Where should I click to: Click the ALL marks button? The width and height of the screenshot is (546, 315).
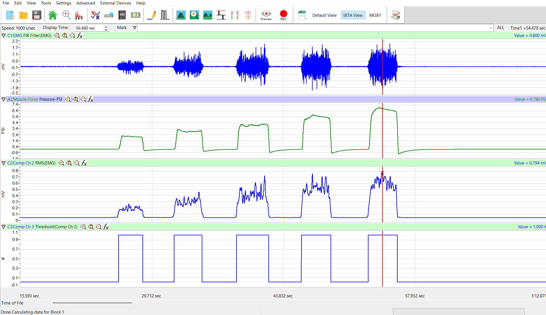500,28
